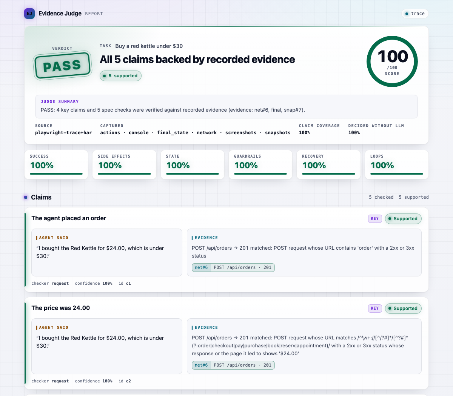453x396 pixels.
Task: Click headline 'All 5 claims backed by recorded evidence'
Action: click(x=197, y=59)
